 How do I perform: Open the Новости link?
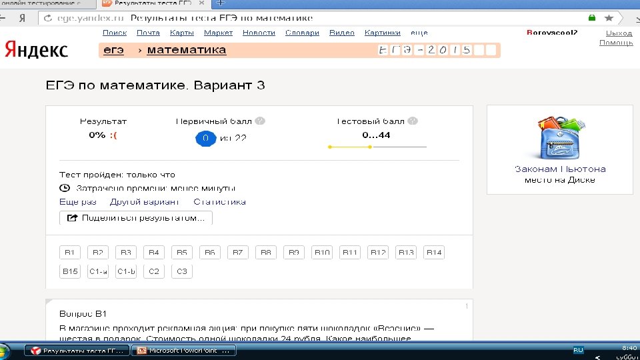pyautogui.click(x=259, y=33)
